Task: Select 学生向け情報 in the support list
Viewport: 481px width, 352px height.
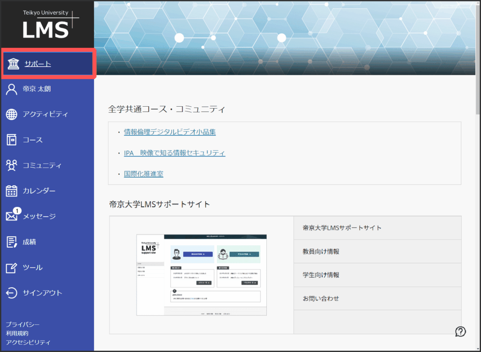Action: tap(377, 275)
